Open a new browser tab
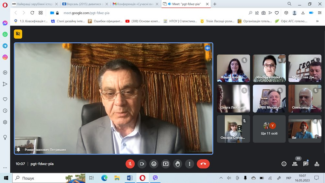Viewport: 325px width, 183px height. pos(215,4)
